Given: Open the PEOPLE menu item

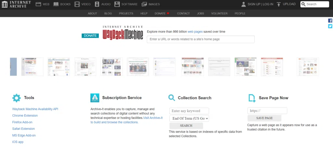Looking at the screenshot, I should click(x=240, y=13).
